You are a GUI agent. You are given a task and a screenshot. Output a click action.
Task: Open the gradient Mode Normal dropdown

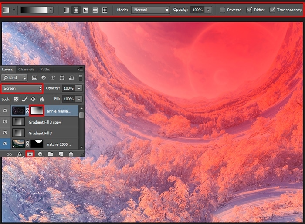(x=149, y=10)
